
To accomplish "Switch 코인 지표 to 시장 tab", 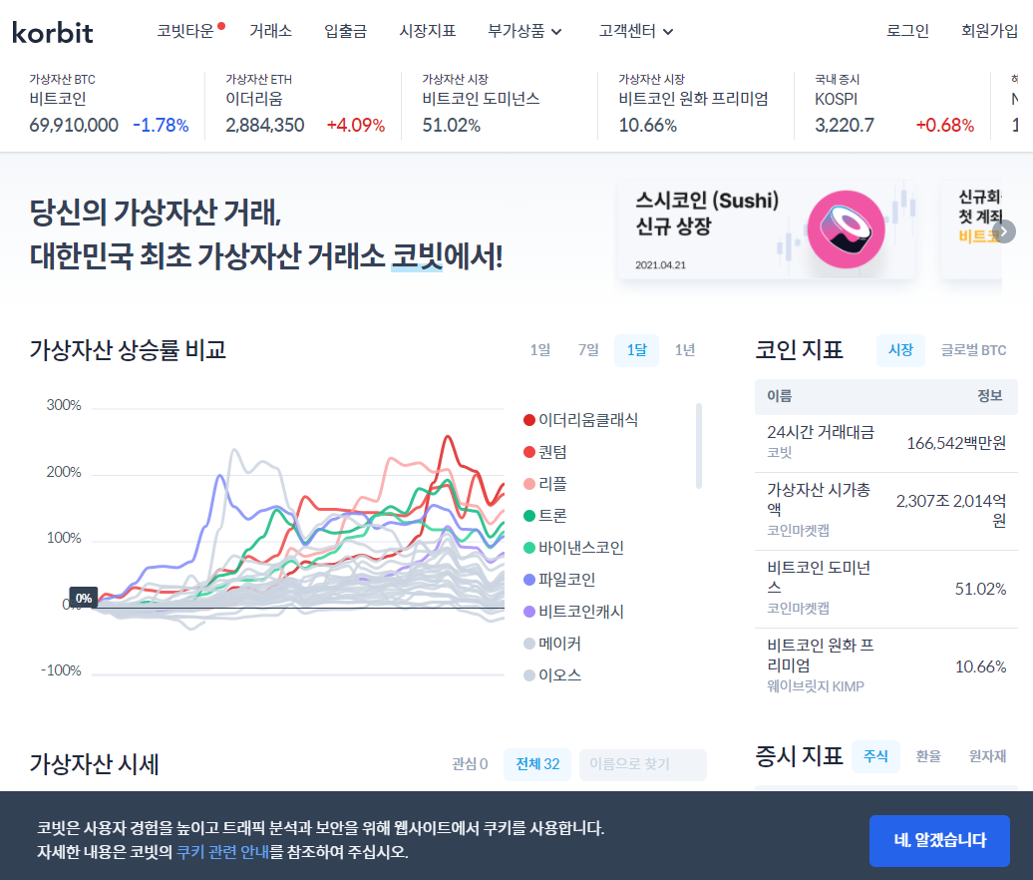I will tap(900, 350).
